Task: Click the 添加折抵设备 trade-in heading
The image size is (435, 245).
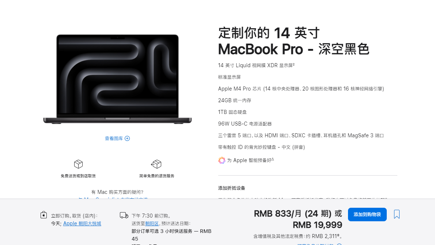Action: coord(231,188)
